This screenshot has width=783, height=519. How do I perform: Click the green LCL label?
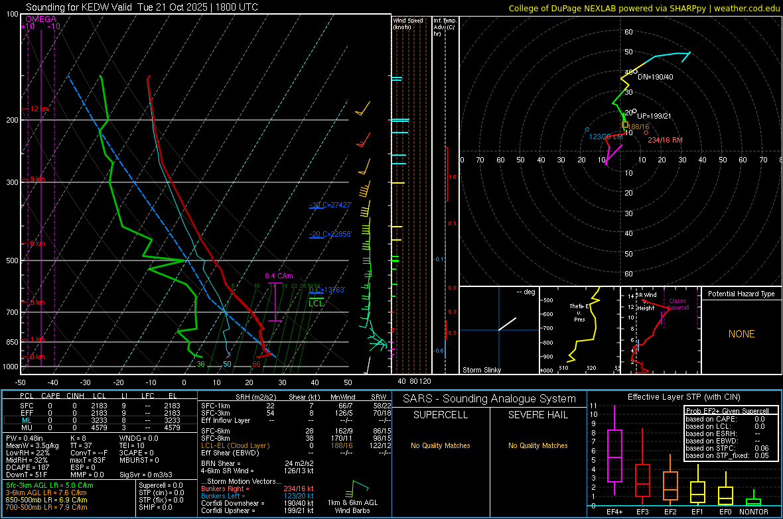[x=316, y=303]
